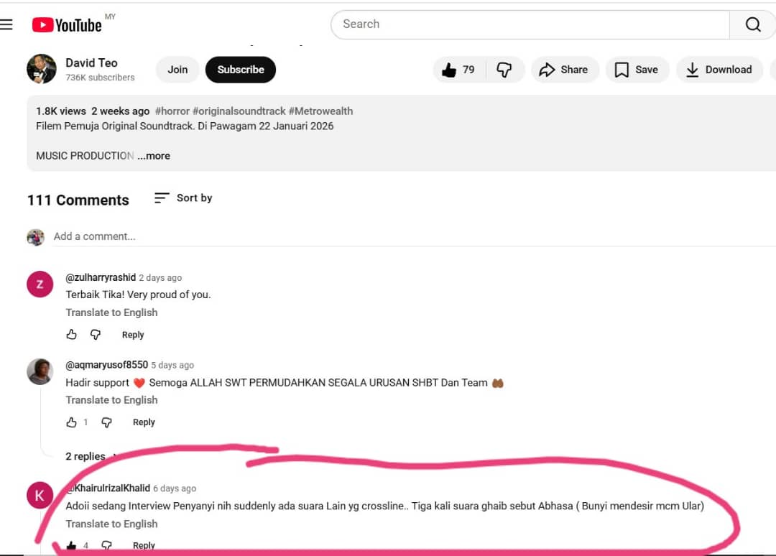This screenshot has height=556, width=776.
Task: Open the Sort by comments dropdown
Action: coord(184,198)
